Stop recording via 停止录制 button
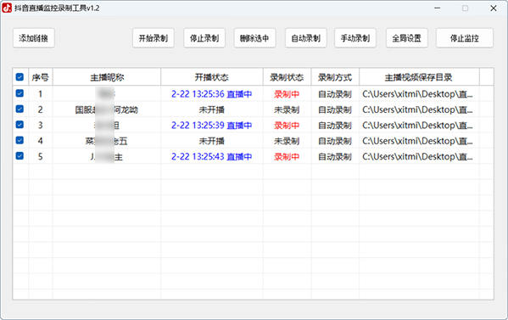508x320 pixels. pos(204,38)
